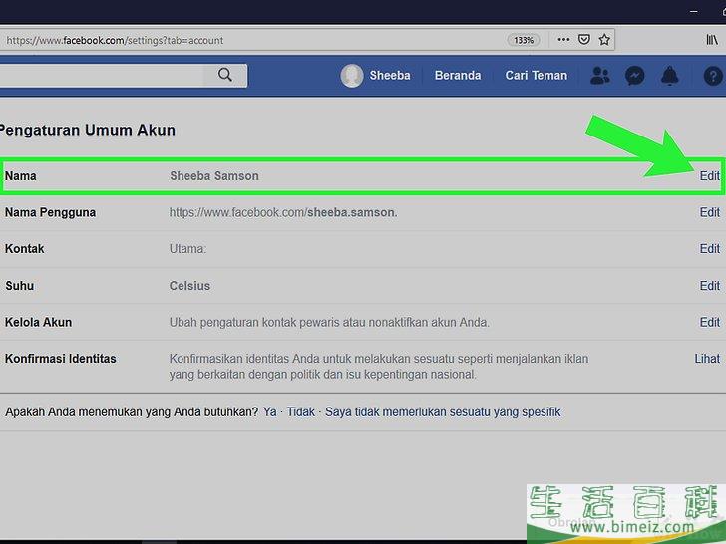Screen dimensions: 726x544
Task: Open Cari Teman in navigation
Action: click(x=537, y=75)
